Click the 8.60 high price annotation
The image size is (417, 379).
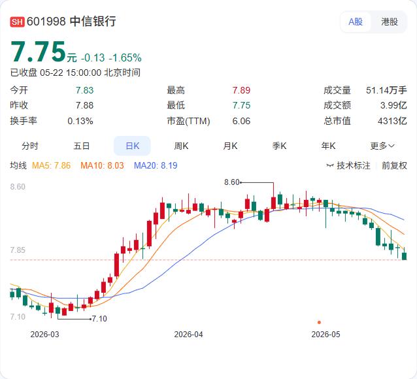[x=232, y=182]
